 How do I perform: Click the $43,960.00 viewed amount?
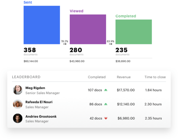[77, 61]
